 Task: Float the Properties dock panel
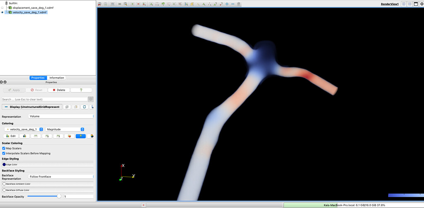(5, 82)
